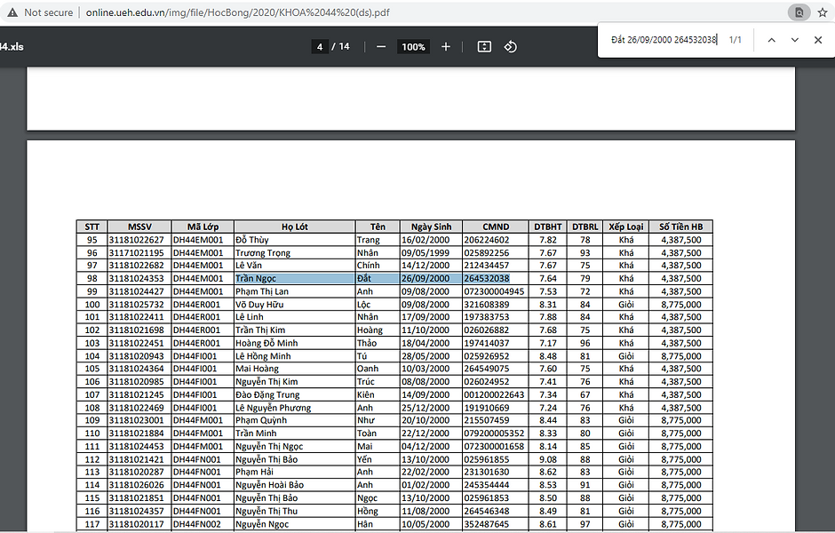The image size is (835, 533).
Task: Bookmark this page with the star icon
Action: 823,12
